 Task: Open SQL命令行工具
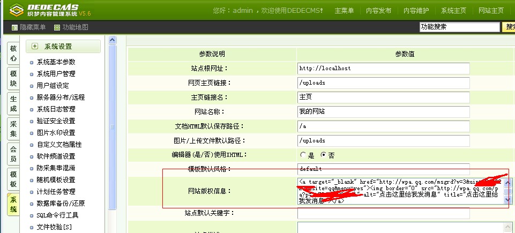tap(57, 215)
